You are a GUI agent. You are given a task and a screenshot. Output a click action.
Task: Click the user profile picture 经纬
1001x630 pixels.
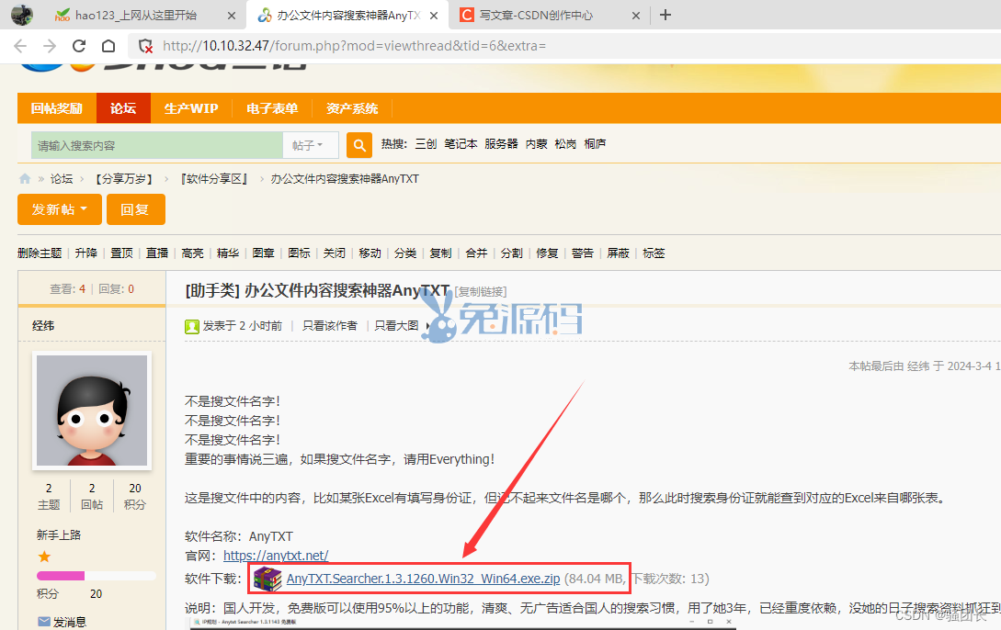pyautogui.click(x=92, y=411)
